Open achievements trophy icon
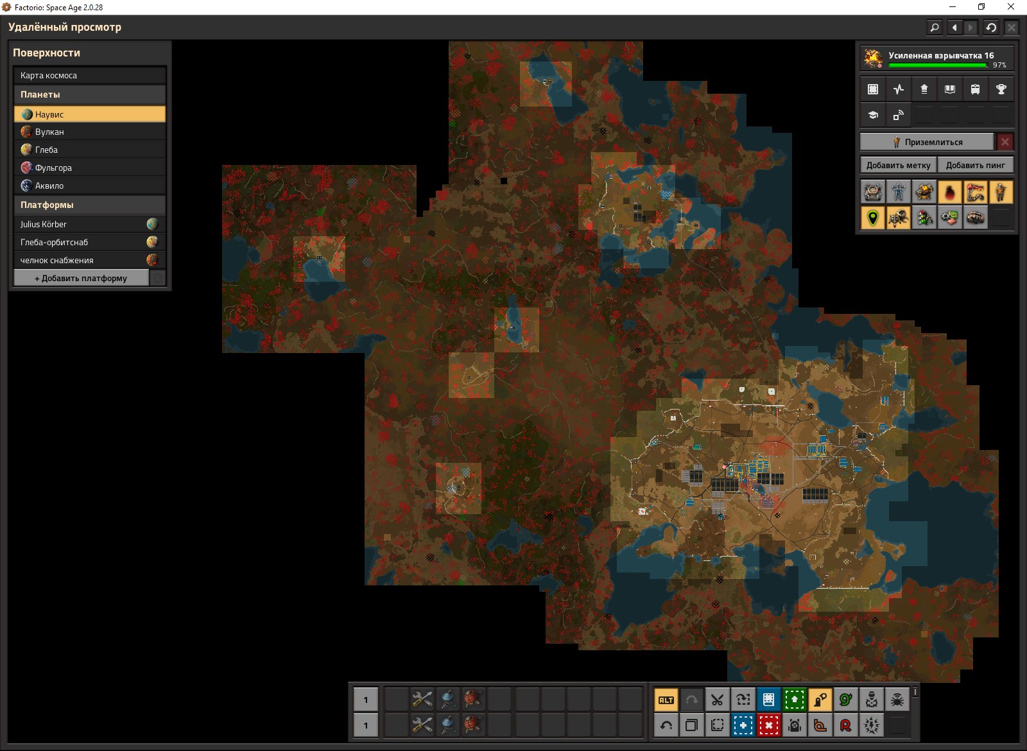 coord(1001,89)
